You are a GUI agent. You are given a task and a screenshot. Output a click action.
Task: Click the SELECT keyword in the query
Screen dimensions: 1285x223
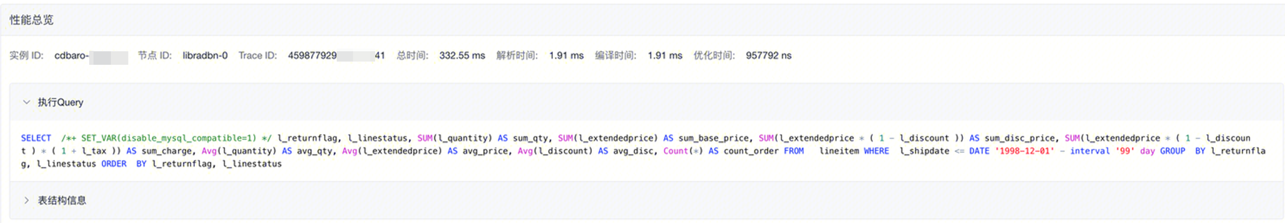coord(36,138)
